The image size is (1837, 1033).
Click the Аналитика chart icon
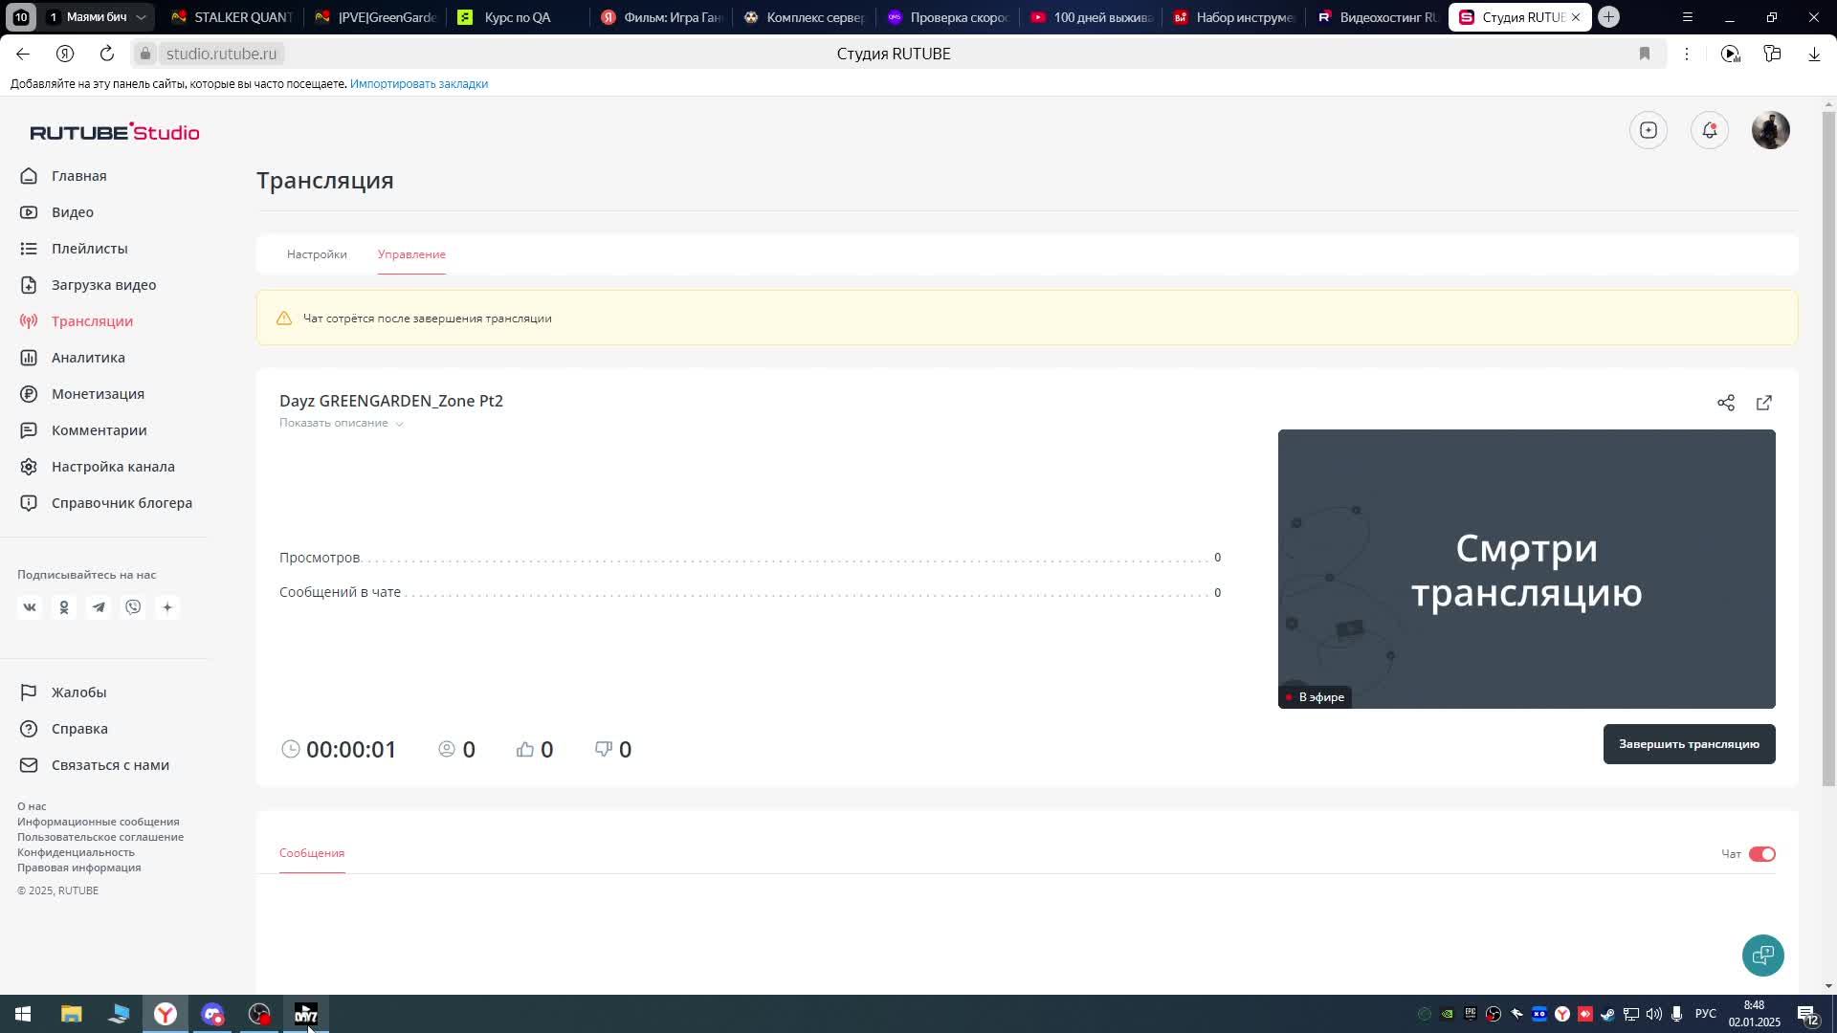click(29, 358)
